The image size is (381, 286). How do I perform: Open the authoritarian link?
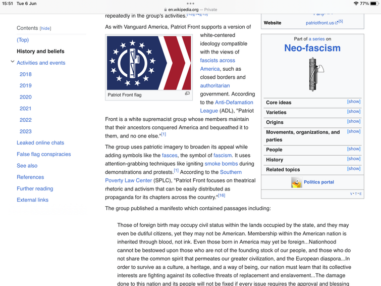tap(215, 86)
